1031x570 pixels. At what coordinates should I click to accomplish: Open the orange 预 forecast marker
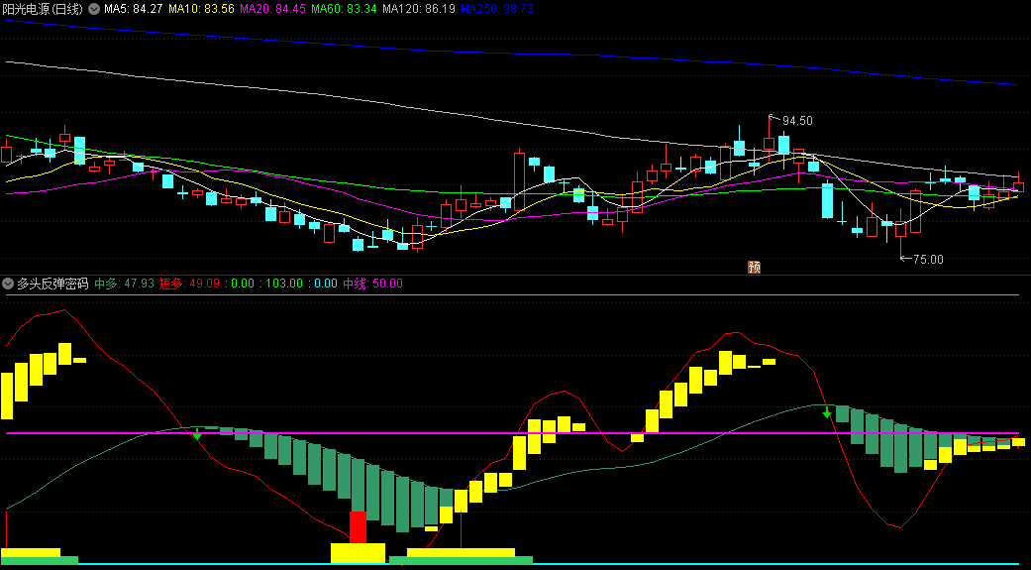(x=754, y=268)
